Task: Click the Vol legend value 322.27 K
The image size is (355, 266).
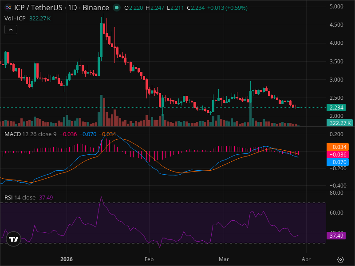Action: (40, 19)
